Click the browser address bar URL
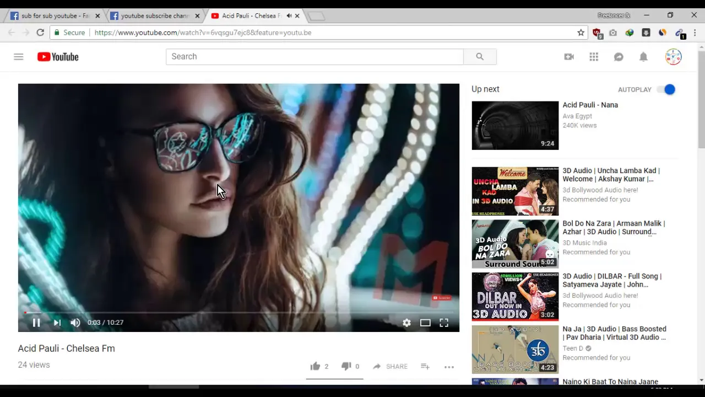The width and height of the screenshot is (705, 397). point(203,33)
